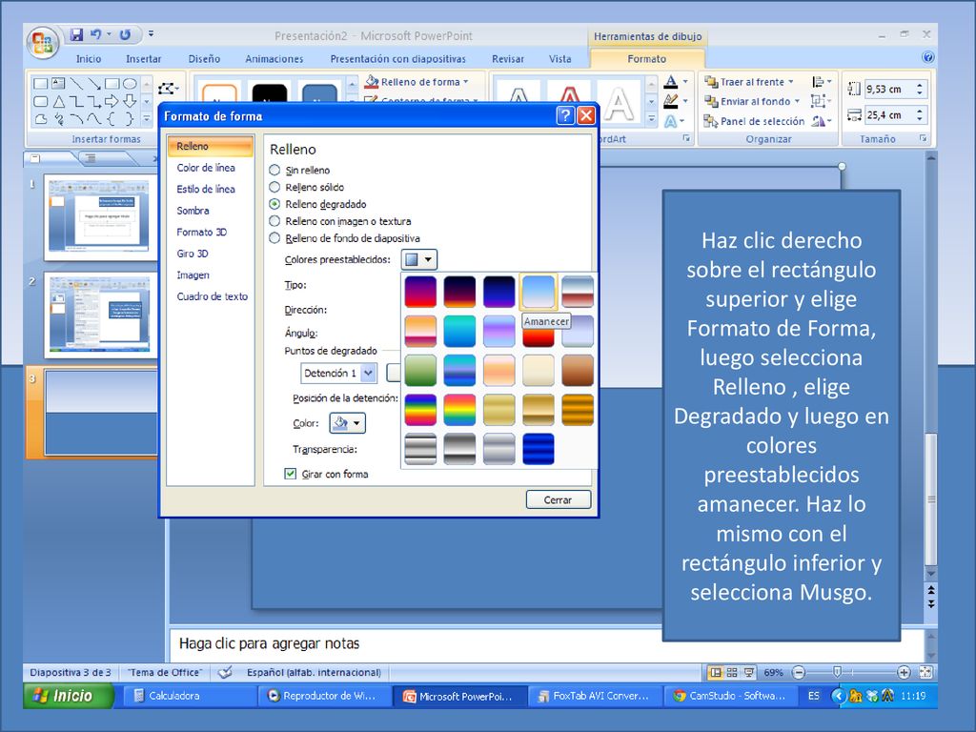Click the Rotate objects icon
Screen dimensions: 976x732
coord(819,121)
